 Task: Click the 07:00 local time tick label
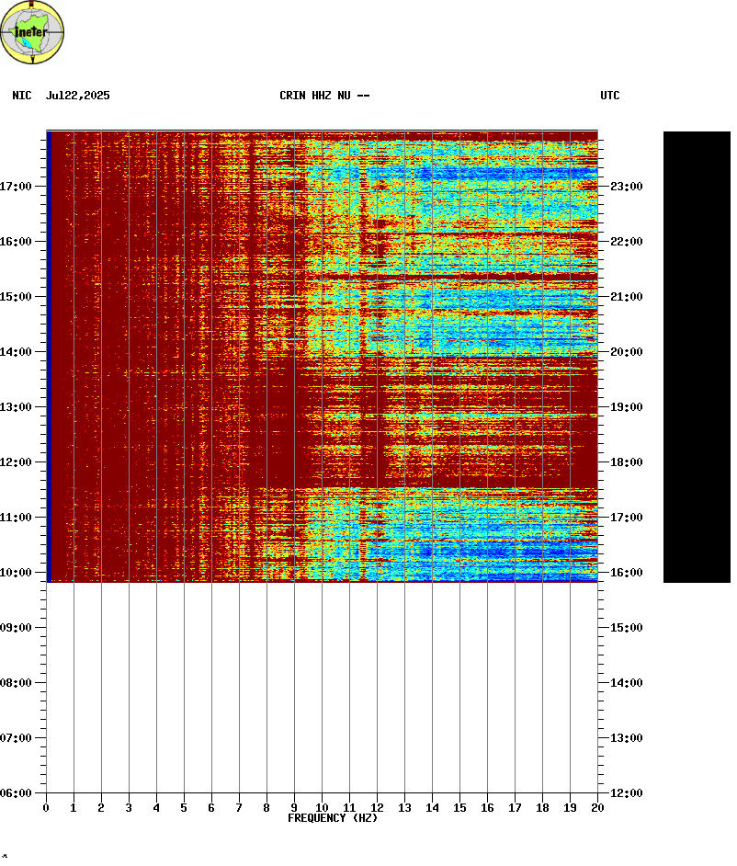pos(16,738)
